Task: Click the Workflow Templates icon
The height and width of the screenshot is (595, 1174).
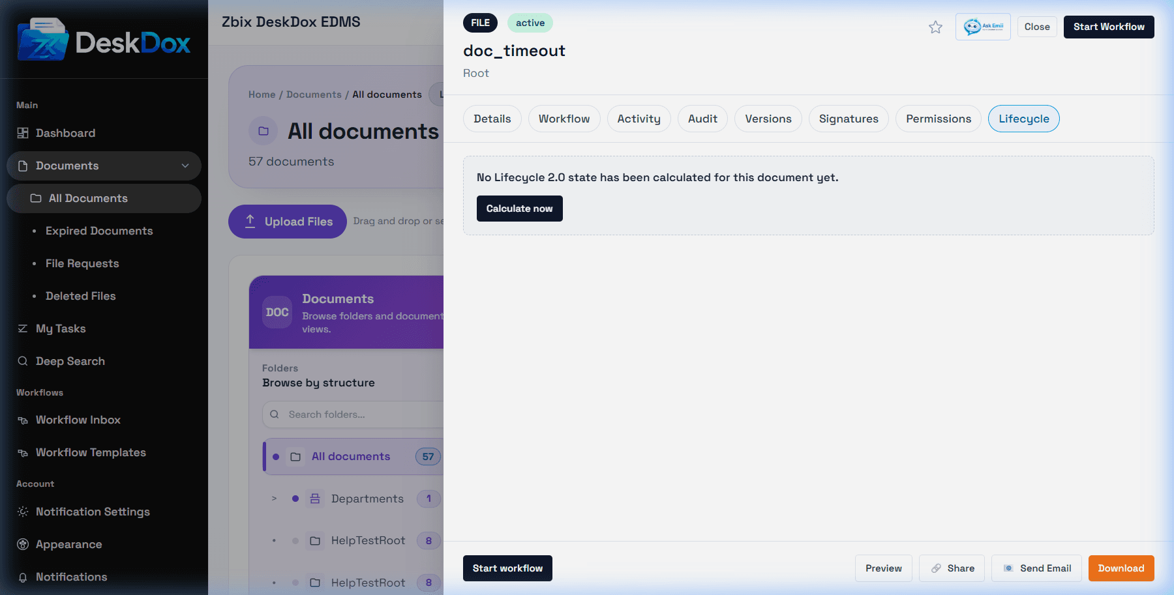Action: point(23,453)
